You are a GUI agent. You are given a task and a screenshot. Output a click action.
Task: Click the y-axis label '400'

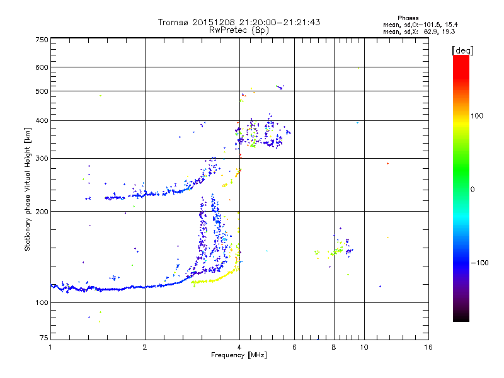coord(42,121)
